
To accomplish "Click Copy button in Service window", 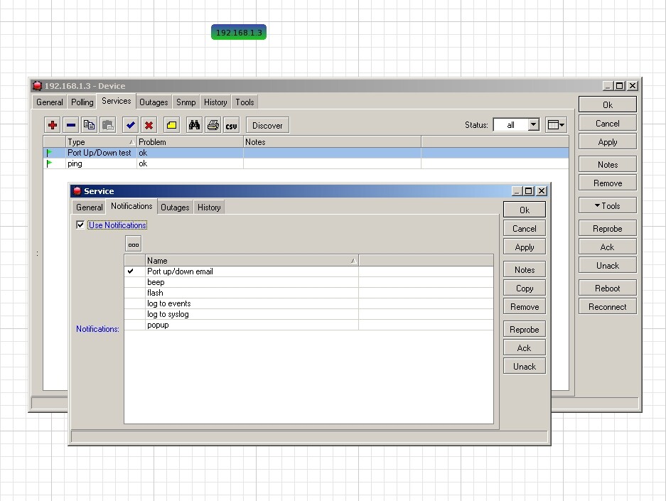I will coord(525,289).
